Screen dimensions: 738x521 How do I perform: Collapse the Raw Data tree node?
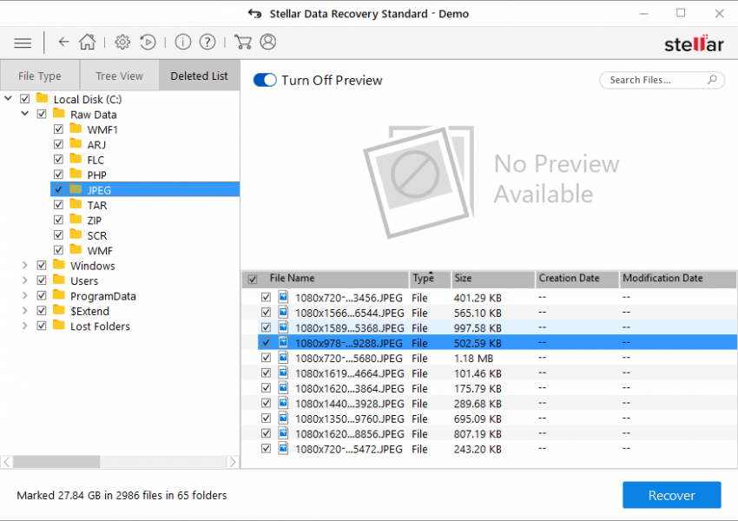(x=25, y=114)
